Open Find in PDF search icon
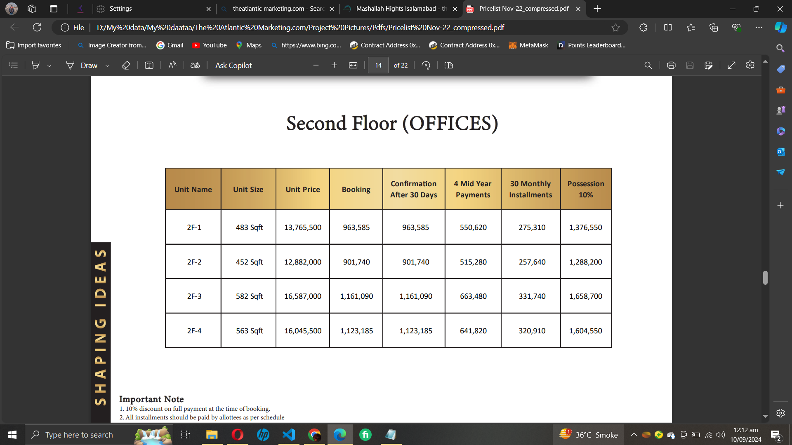The width and height of the screenshot is (792, 445). tap(648, 65)
